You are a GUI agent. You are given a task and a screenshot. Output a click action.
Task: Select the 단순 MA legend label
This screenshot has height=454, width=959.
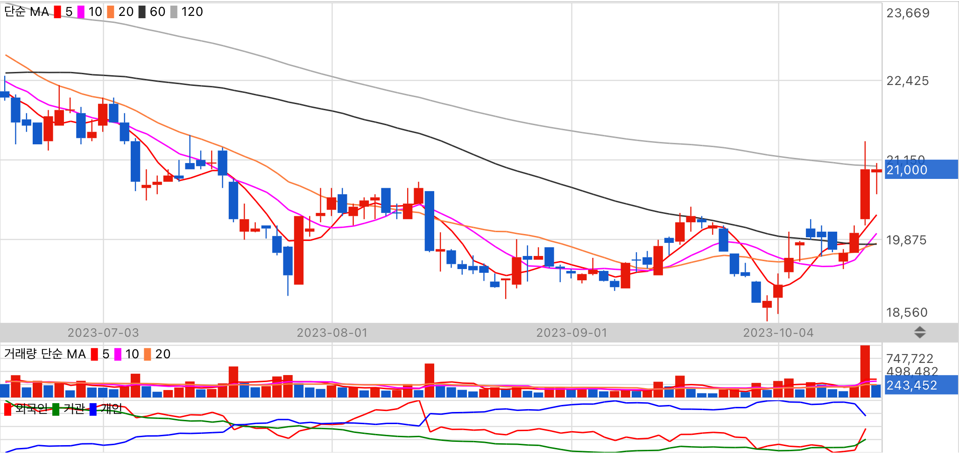pos(27,12)
